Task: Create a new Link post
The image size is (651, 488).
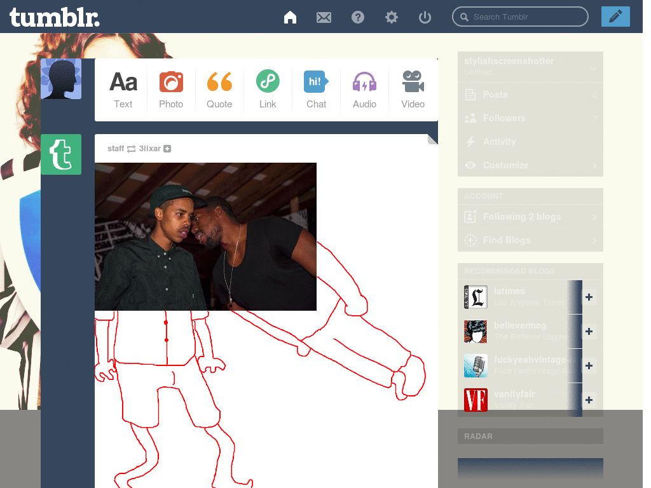Action: pos(268,90)
